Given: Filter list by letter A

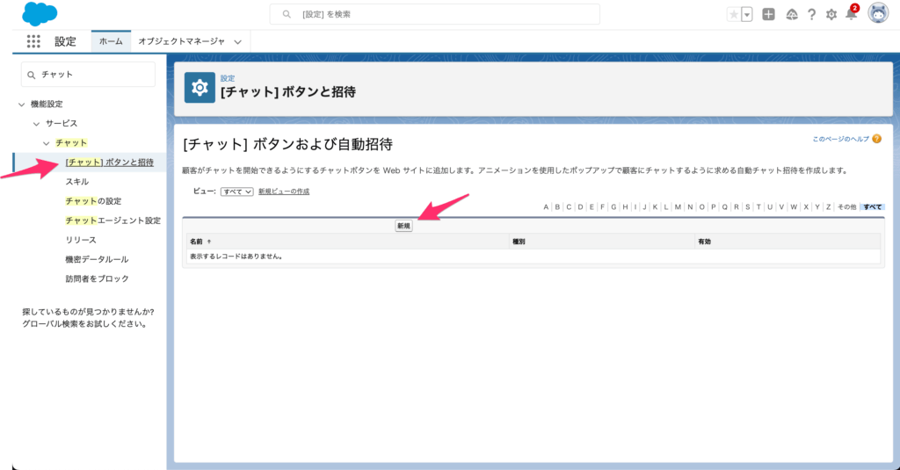Looking at the screenshot, I should tap(546, 207).
